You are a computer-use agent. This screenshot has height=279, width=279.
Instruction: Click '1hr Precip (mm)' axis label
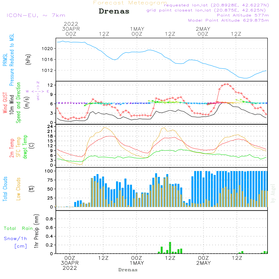[x=36, y=231]
